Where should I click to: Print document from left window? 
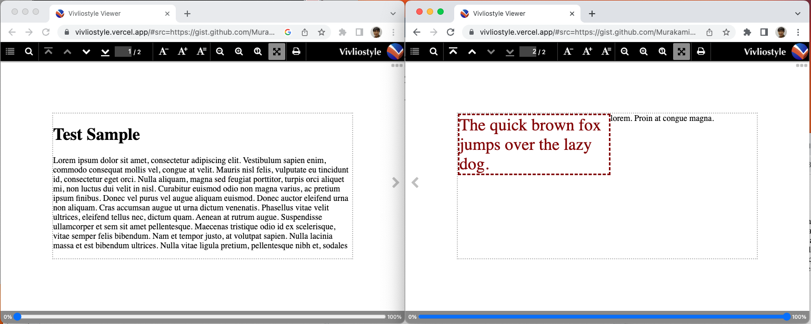[296, 52]
